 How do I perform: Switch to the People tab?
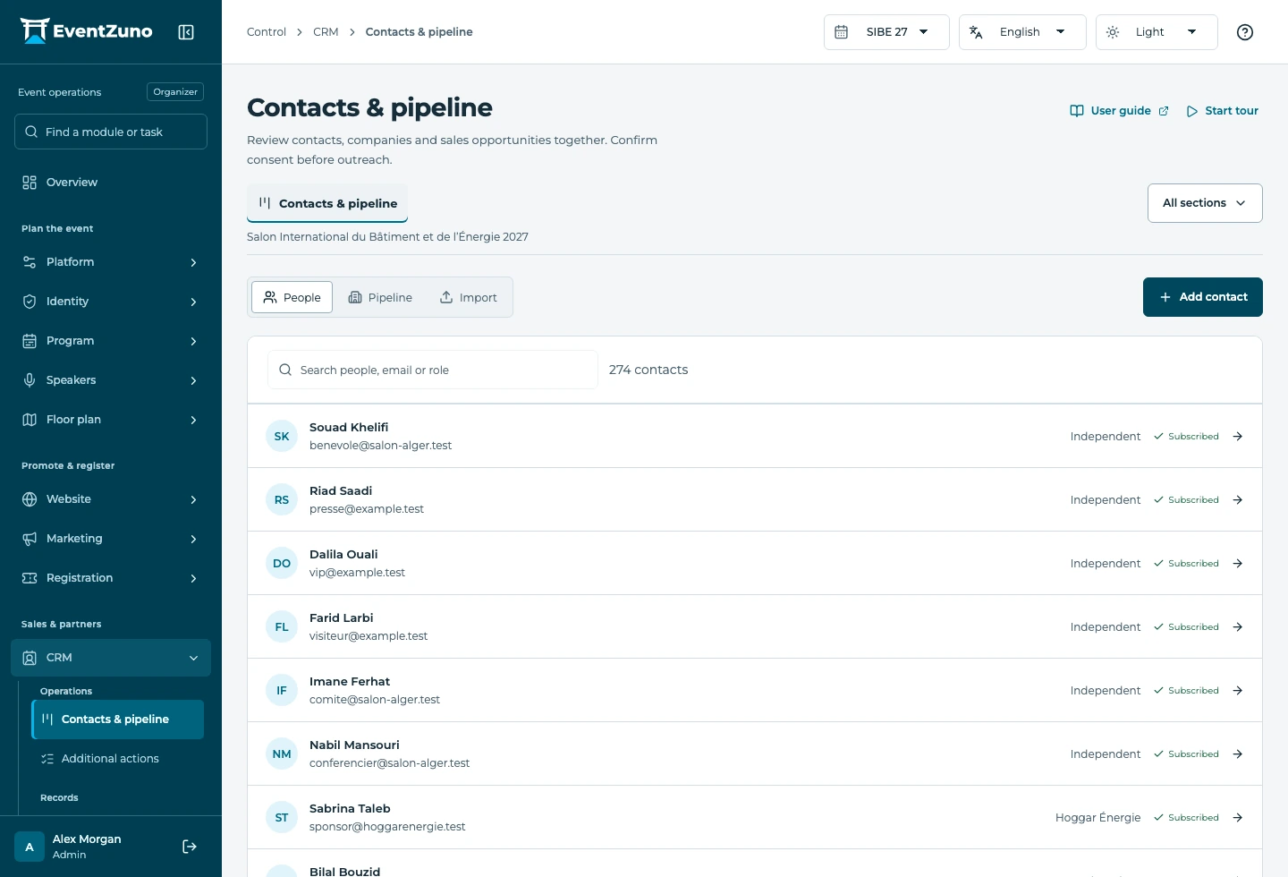click(x=292, y=297)
